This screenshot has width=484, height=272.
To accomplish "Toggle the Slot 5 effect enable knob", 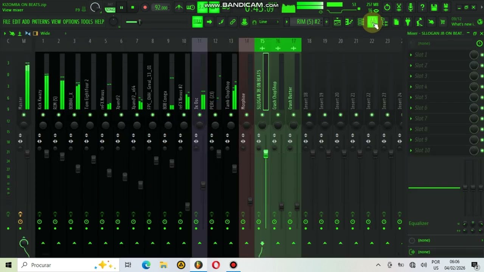I will click(474, 97).
